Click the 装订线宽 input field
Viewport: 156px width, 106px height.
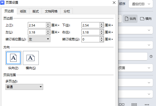pyautogui.click(x=90, y=39)
